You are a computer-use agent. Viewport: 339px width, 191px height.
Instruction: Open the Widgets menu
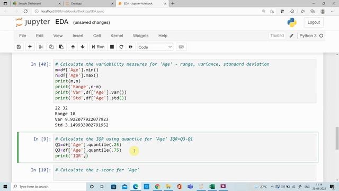140,36
